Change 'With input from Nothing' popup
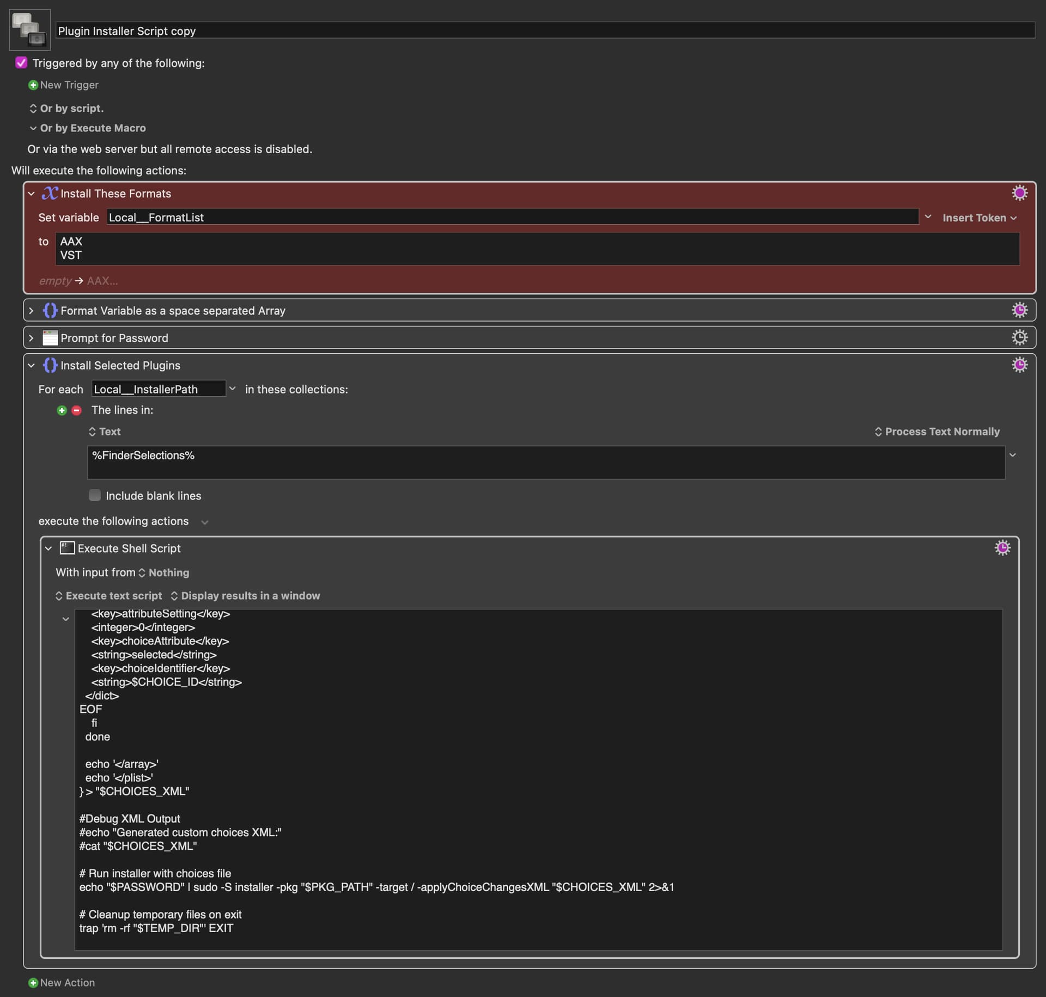Image resolution: width=1046 pixels, height=997 pixels. pyautogui.click(x=163, y=573)
